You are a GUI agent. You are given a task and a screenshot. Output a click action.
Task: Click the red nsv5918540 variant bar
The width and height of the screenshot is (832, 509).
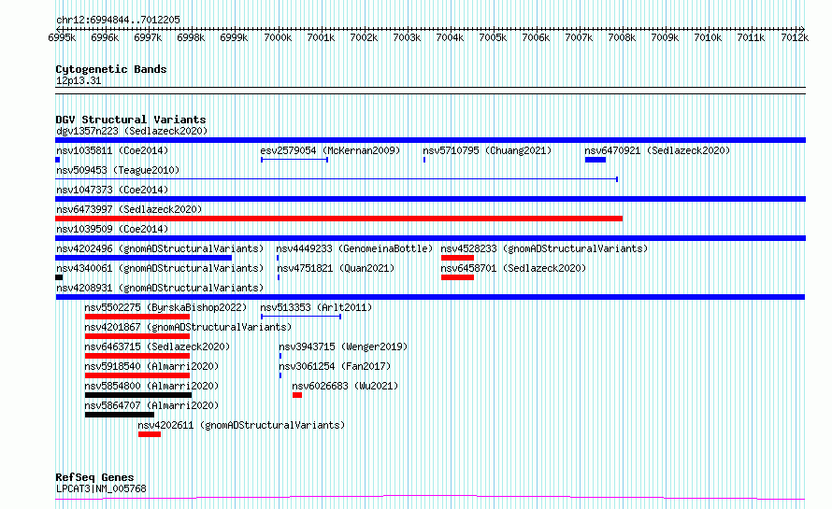[x=137, y=375]
